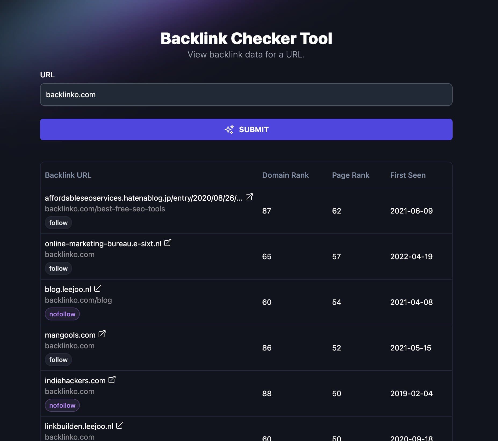
Task: Click the indiehackers.com backlink text
Action: point(75,381)
